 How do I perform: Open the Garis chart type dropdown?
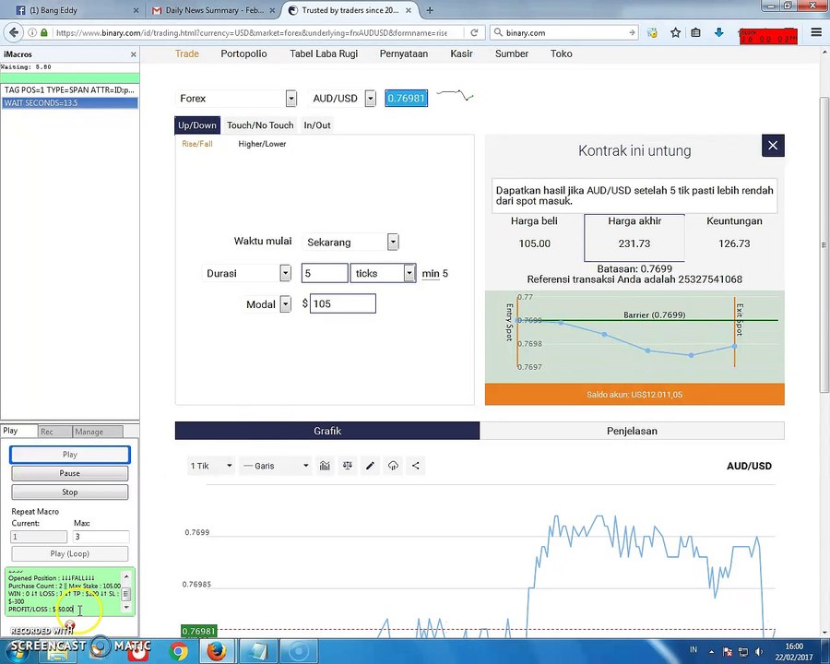click(x=275, y=466)
